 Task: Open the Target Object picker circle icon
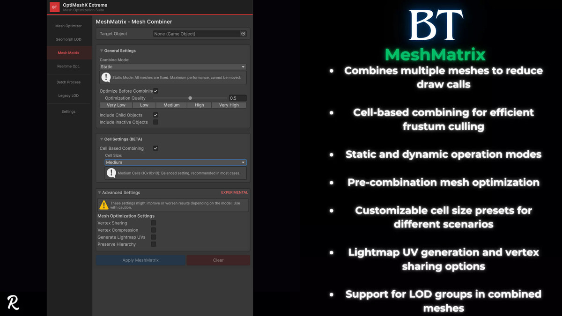tap(243, 34)
